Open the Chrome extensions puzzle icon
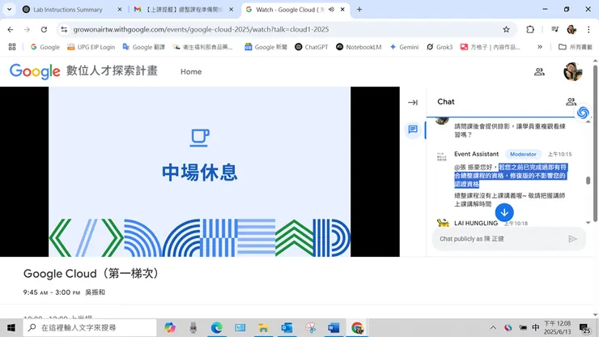 [530, 29]
